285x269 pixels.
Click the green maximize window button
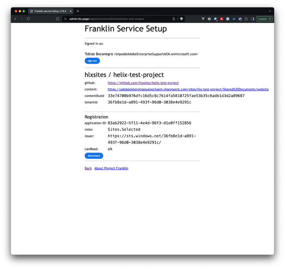[x=24, y=11]
